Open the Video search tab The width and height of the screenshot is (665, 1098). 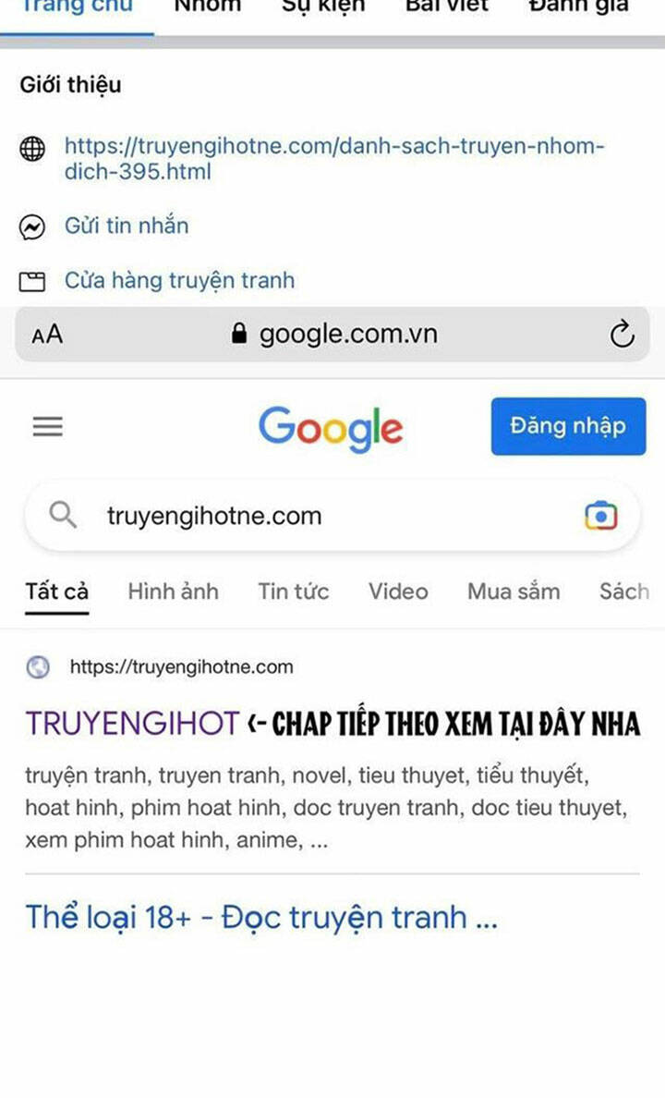398,592
